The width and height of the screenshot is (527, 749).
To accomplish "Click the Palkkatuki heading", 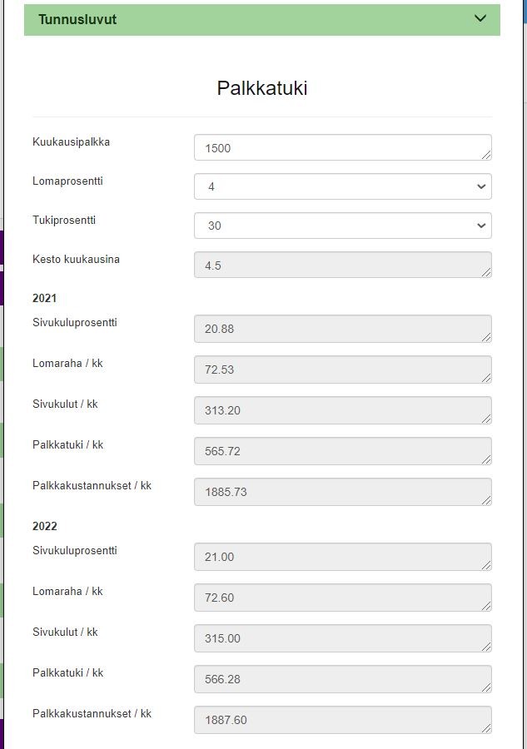I will [261, 88].
